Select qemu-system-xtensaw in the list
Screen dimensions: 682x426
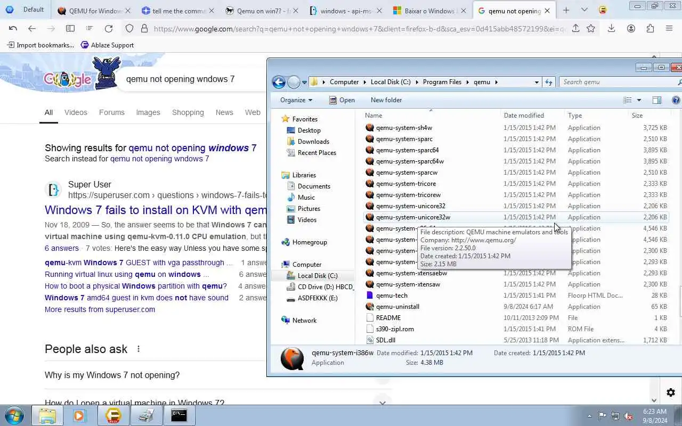[x=516, y=284]
